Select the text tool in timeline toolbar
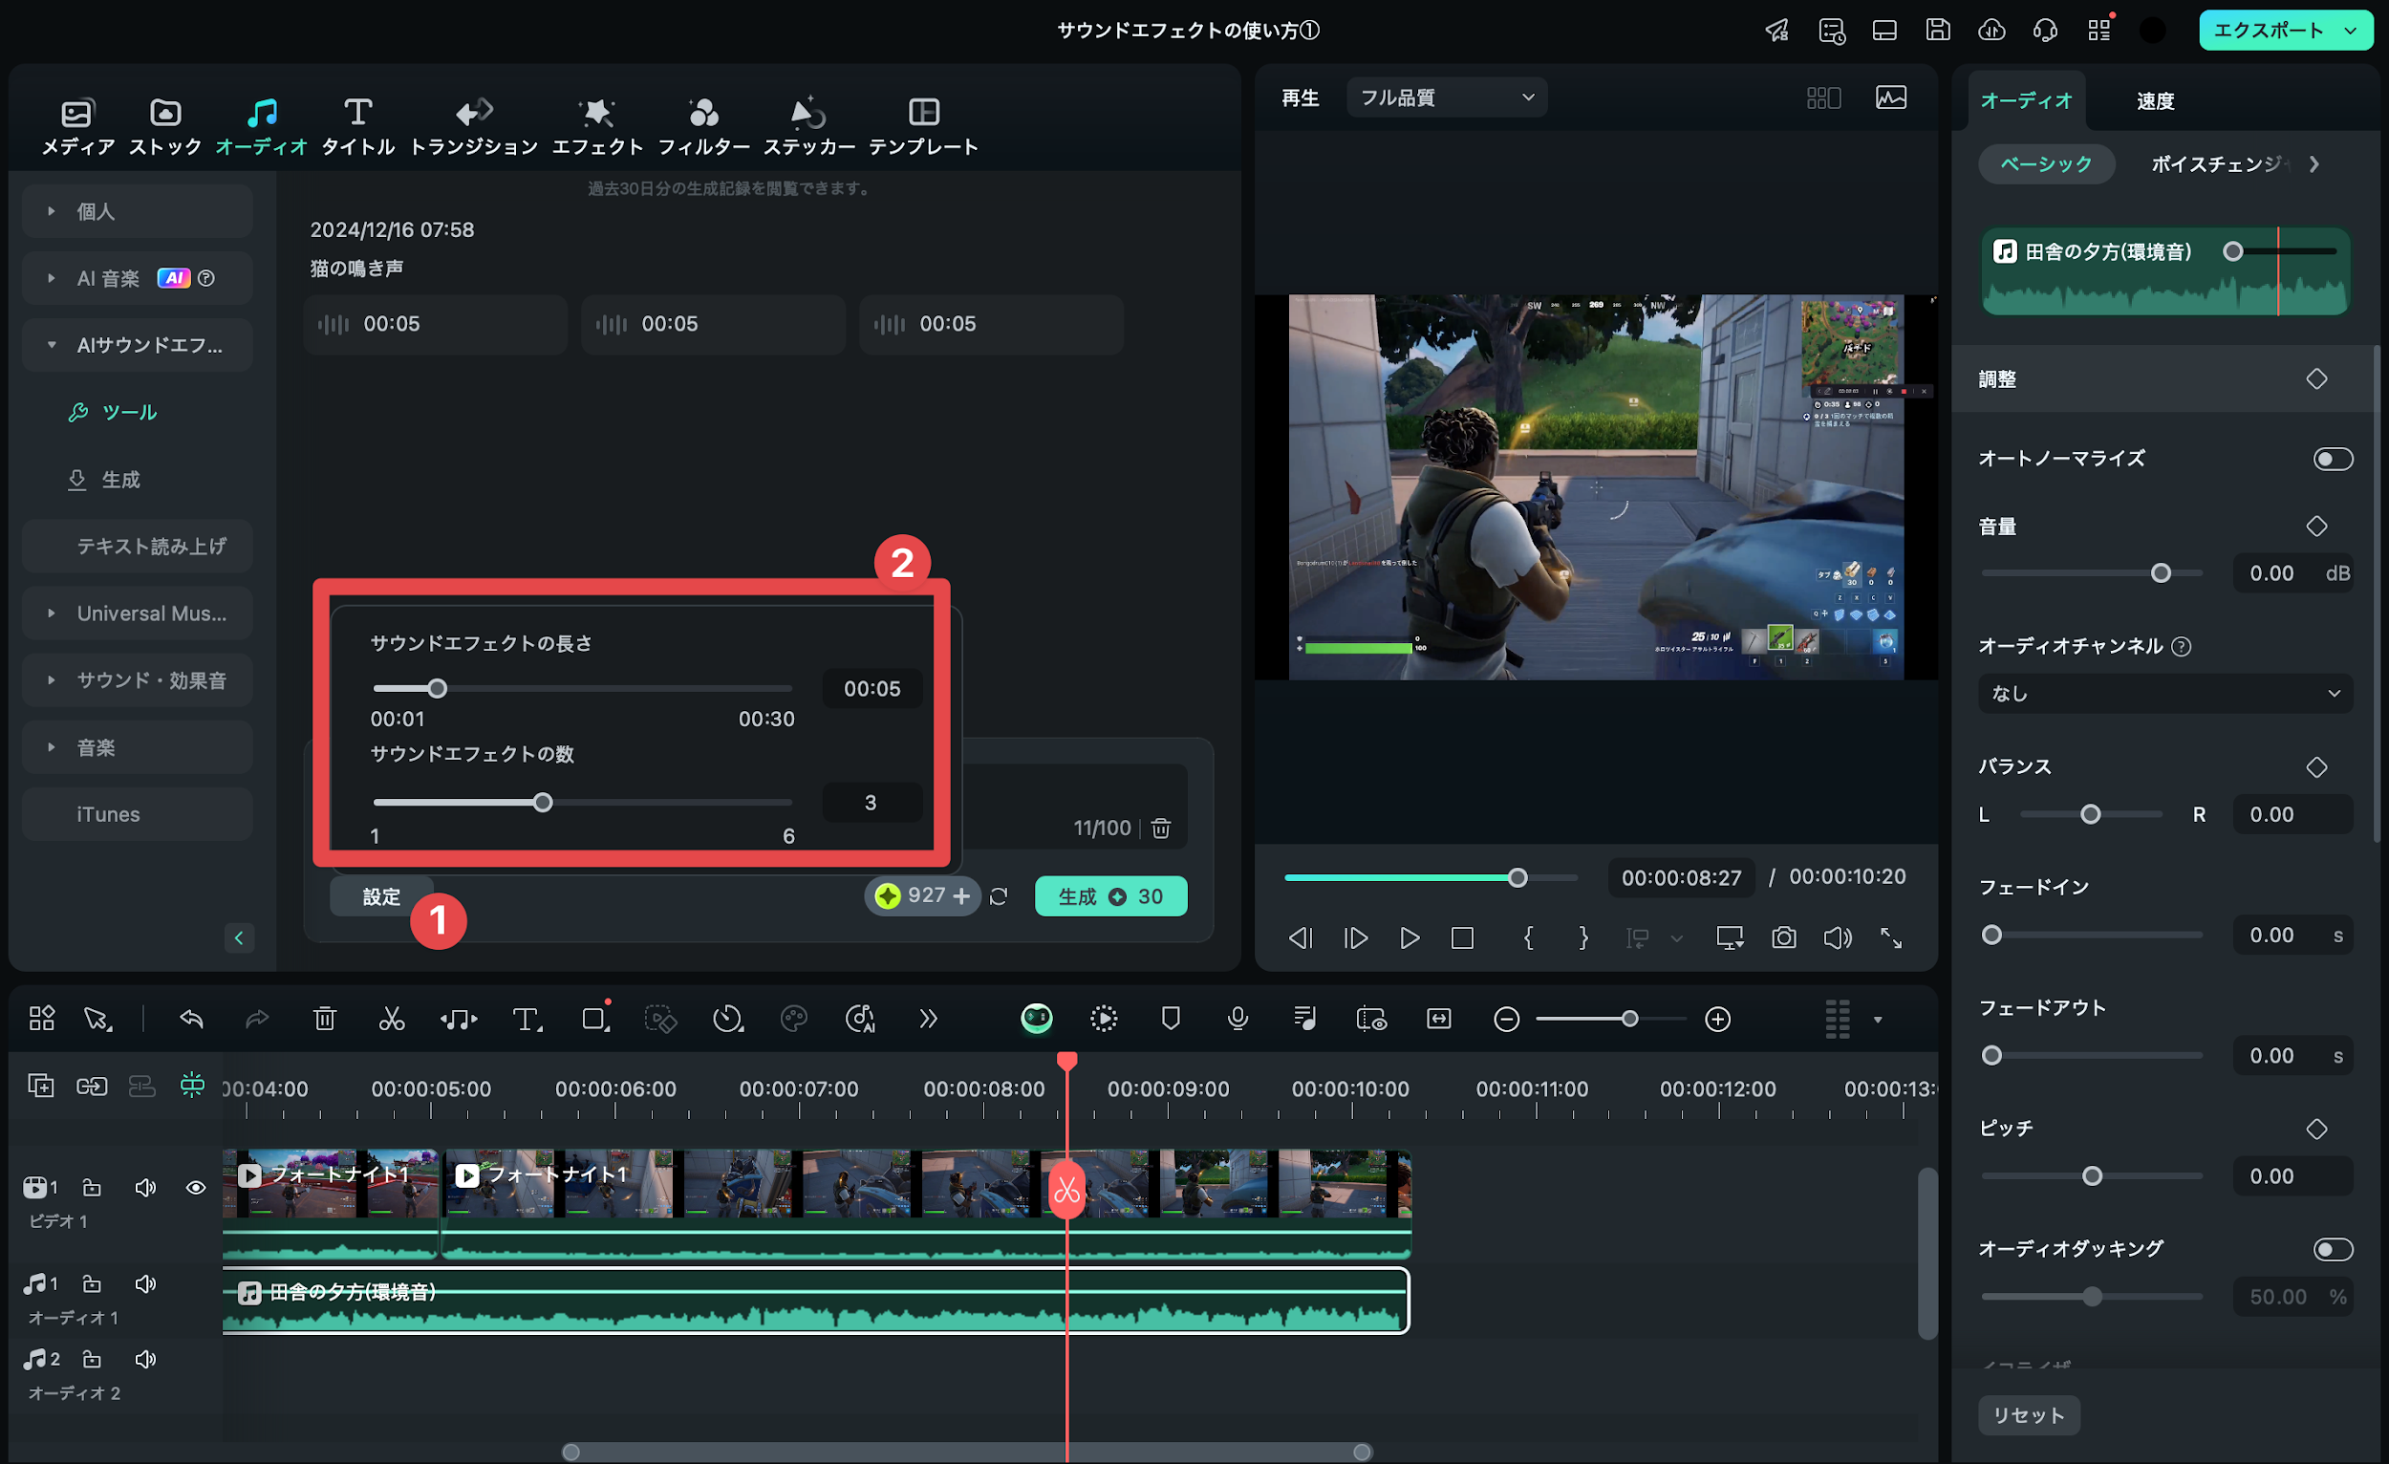The image size is (2389, 1464). [x=527, y=1019]
